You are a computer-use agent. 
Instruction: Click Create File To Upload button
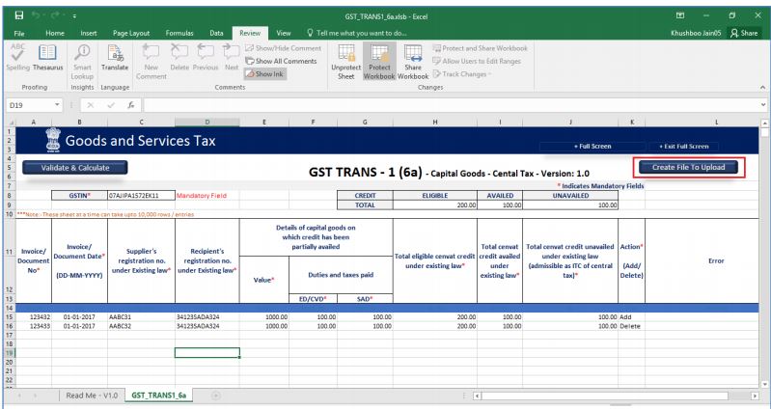688,167
